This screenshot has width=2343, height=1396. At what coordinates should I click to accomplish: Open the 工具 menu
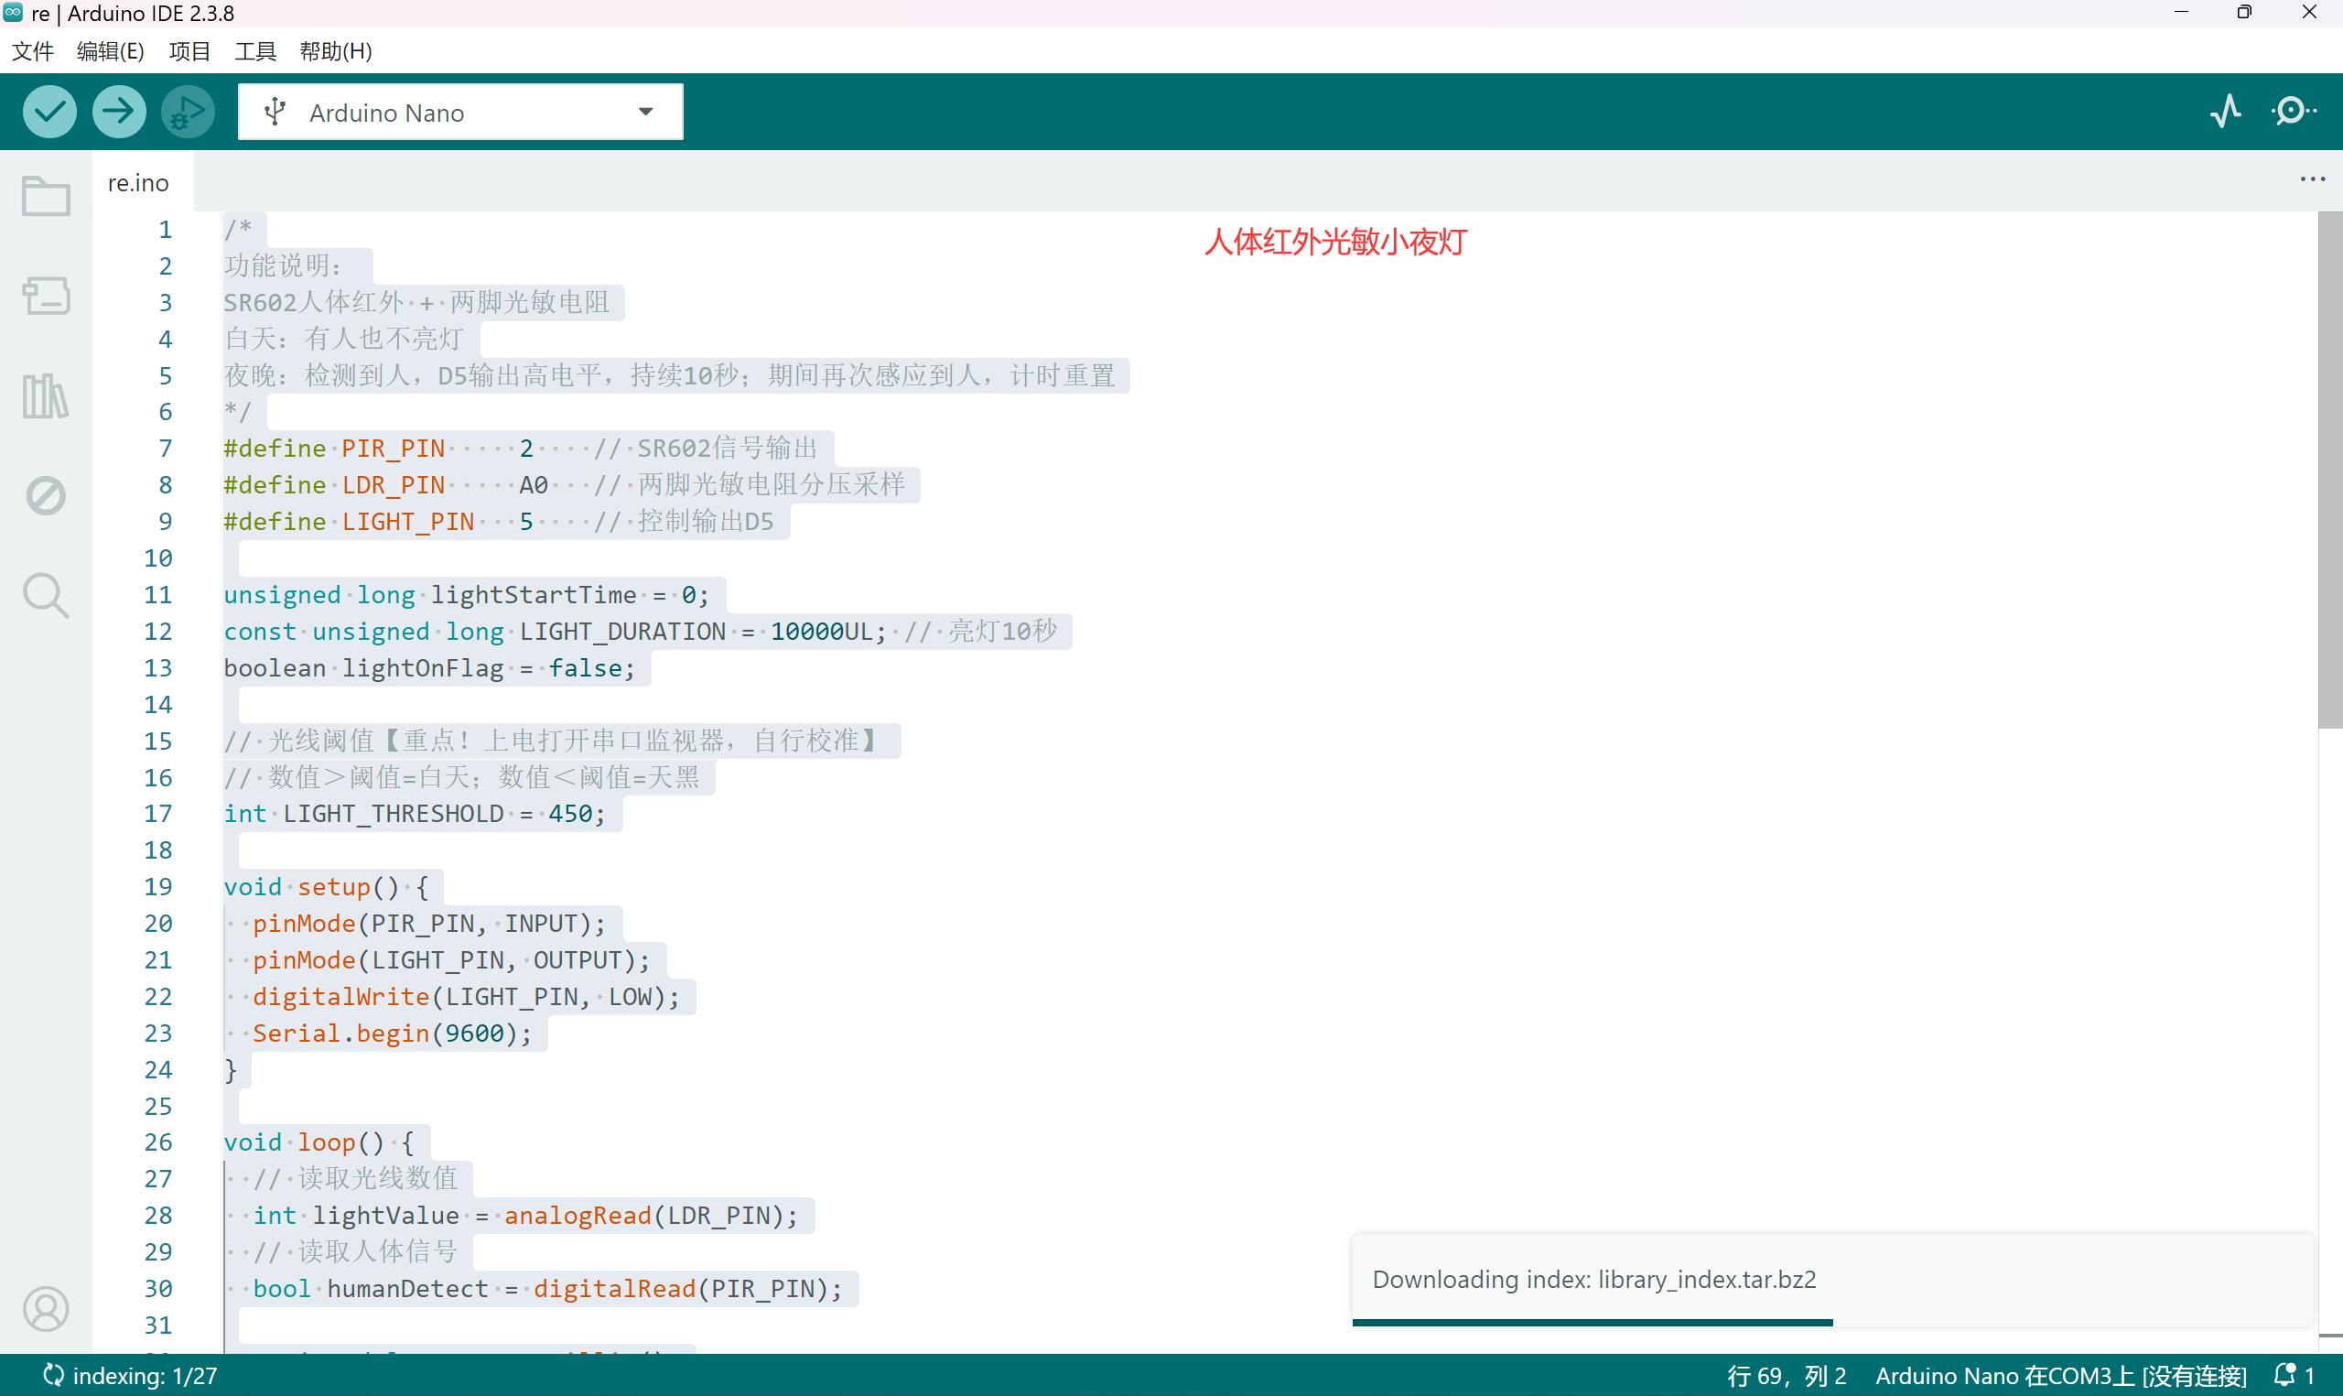click(254, 50)
